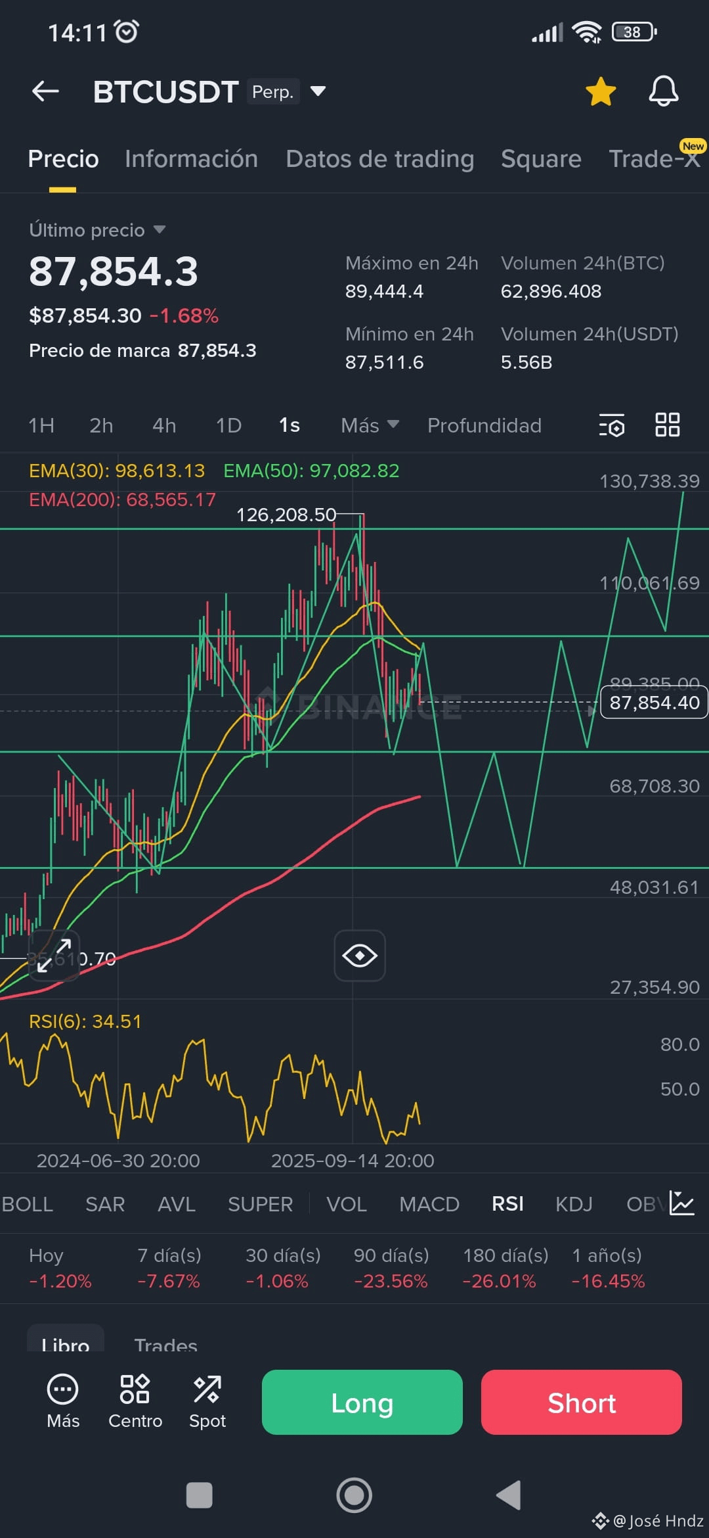
Task: Click the 180 día(s) change -26.01%
Action: point(500,1281)
